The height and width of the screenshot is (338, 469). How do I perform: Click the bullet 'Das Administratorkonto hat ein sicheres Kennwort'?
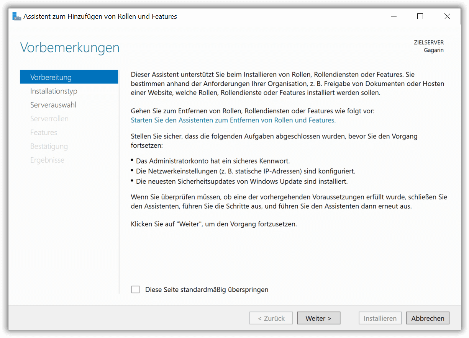tap(213, 161)
